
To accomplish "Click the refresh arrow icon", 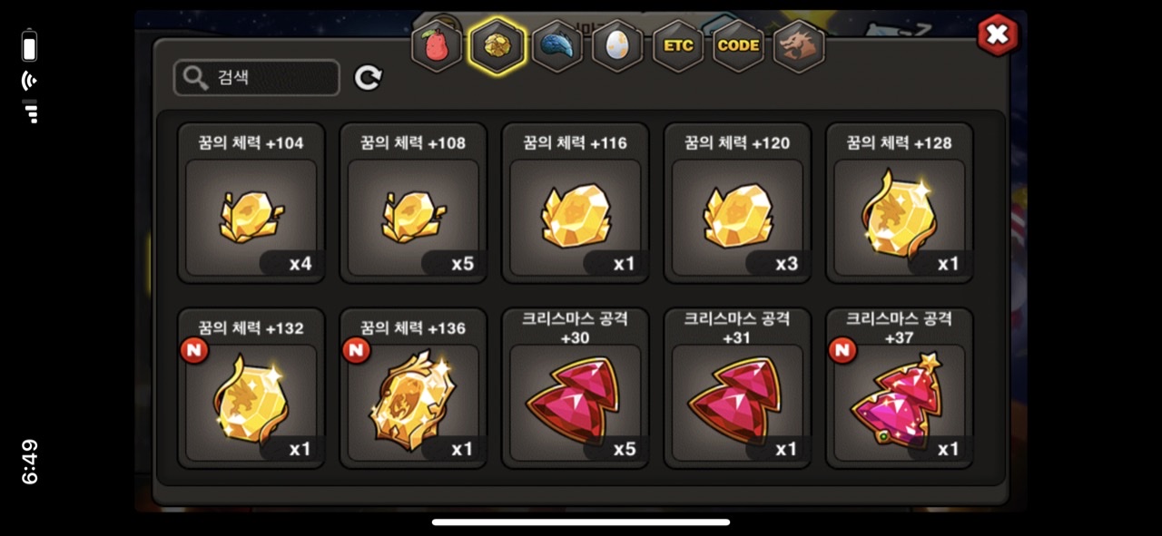I will tap(368, 78).
